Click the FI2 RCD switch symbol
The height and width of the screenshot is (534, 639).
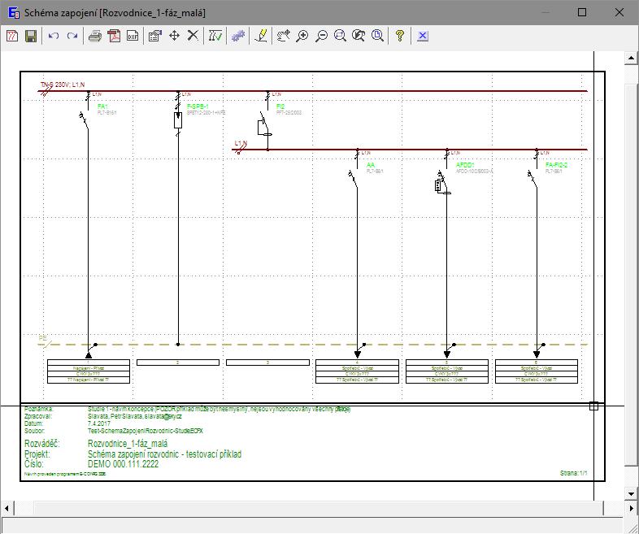(x=264, y=124)
